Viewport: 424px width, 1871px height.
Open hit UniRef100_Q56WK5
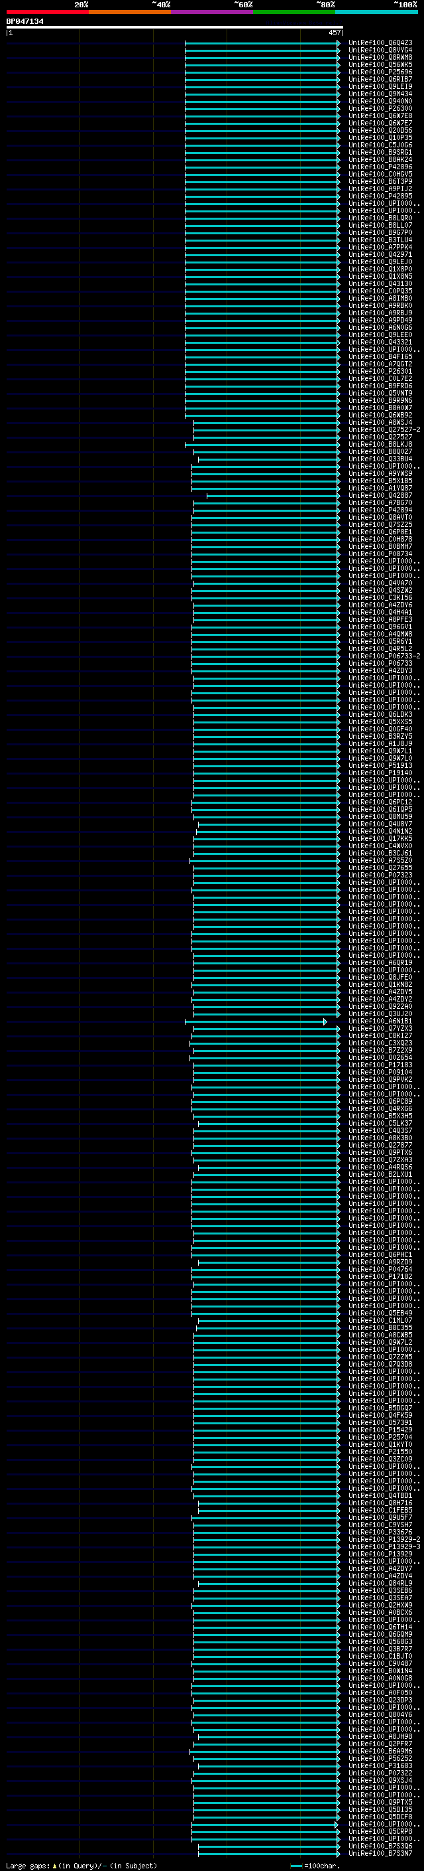click(x=380, y=64)
